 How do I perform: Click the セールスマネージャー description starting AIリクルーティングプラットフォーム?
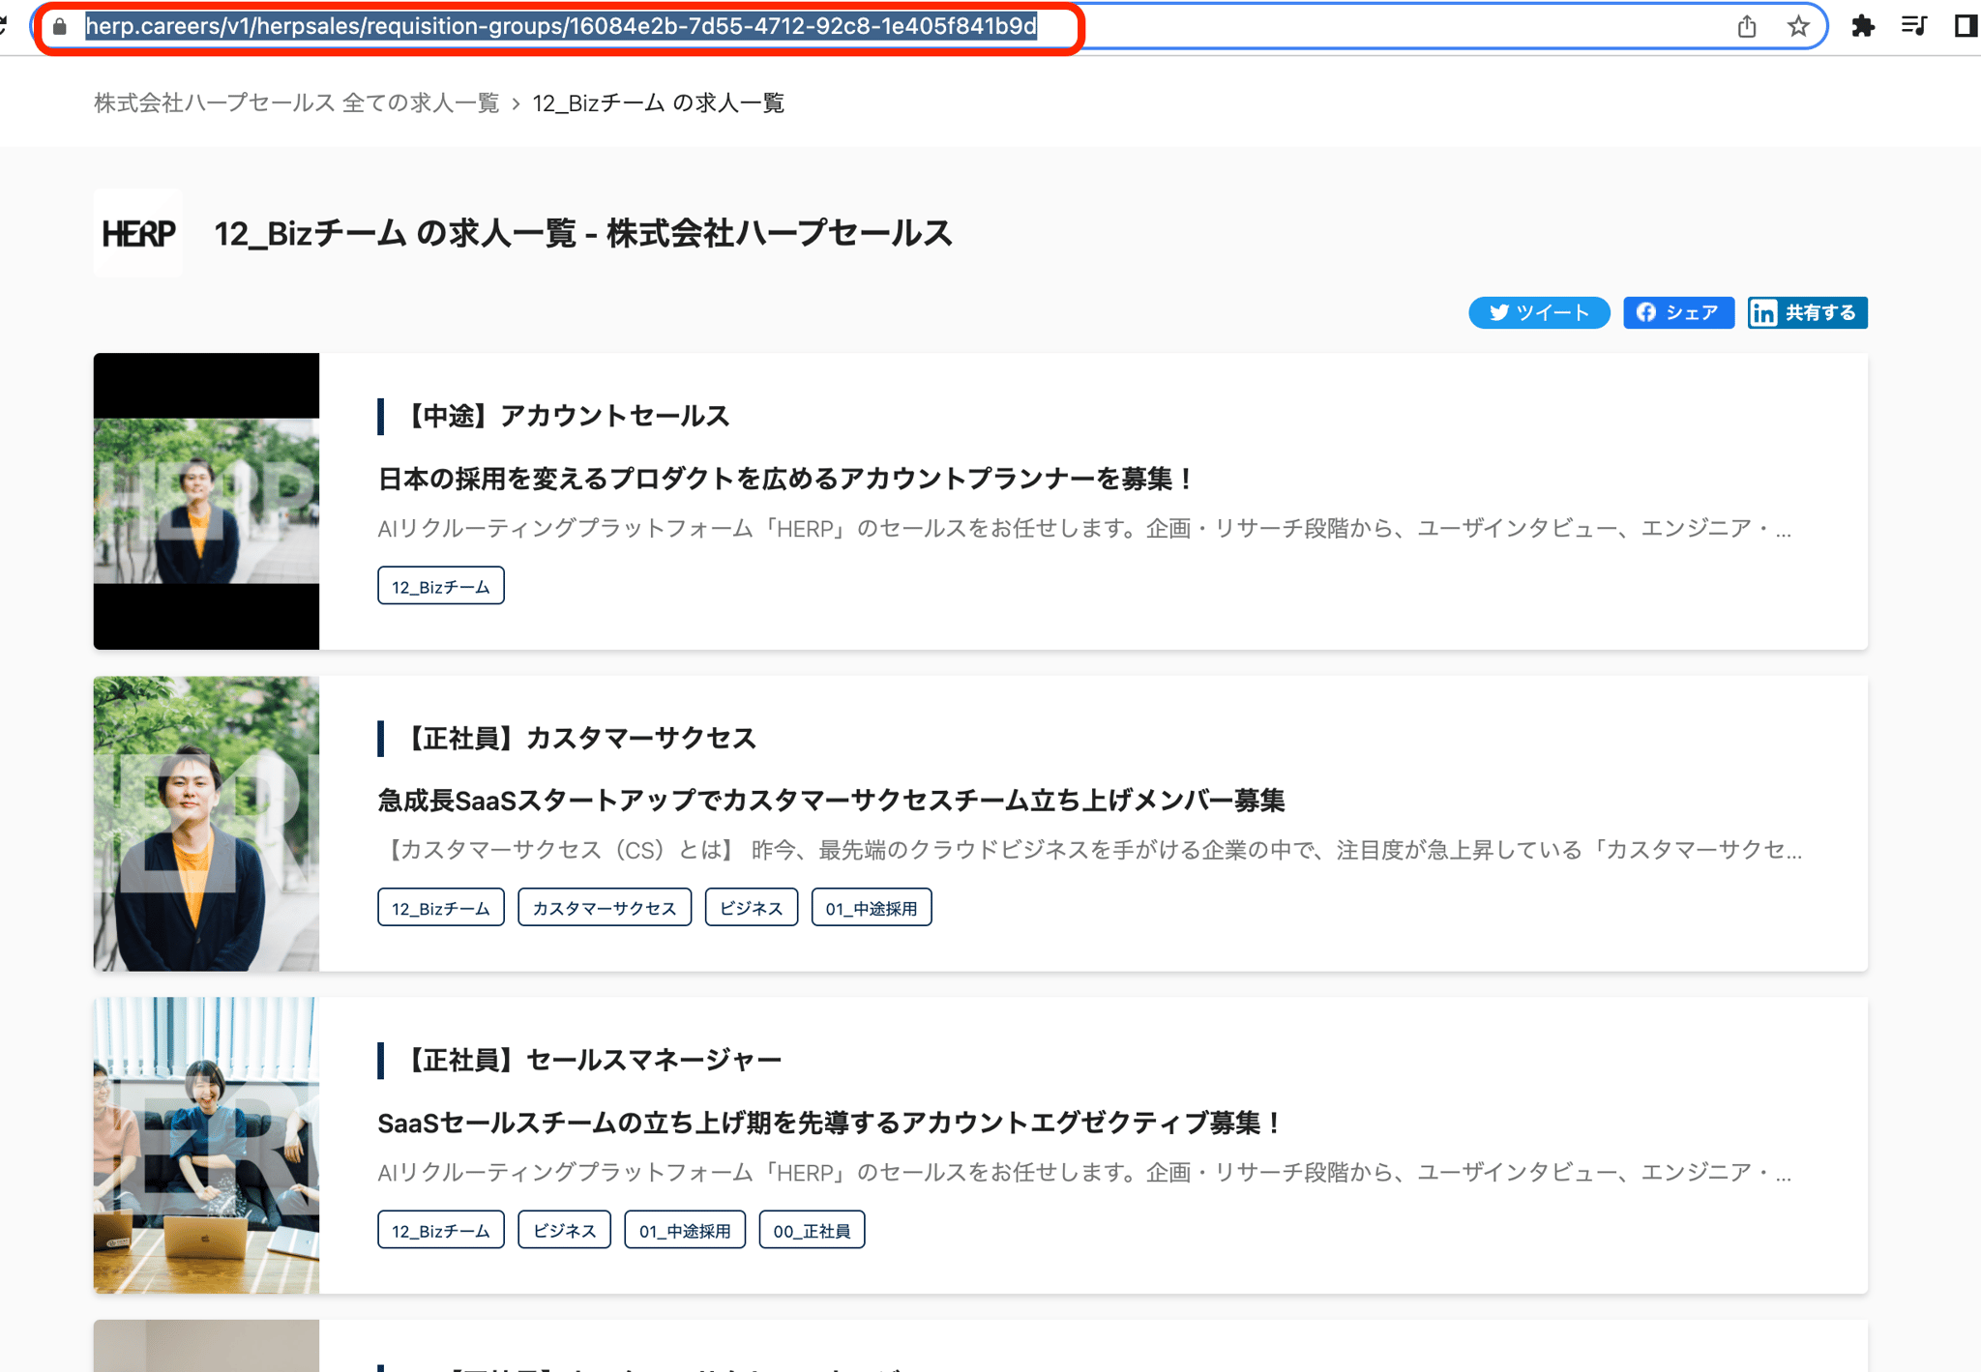1084,1172
